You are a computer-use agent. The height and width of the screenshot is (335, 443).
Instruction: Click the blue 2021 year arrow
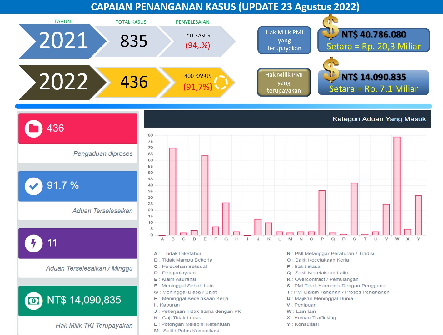(x=62, y=41)
